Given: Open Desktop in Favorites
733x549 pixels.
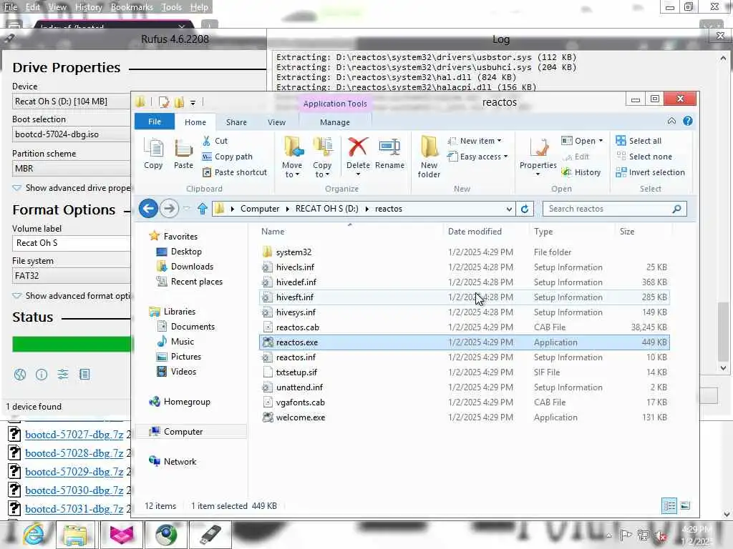Looking at the screenshot, I should point(179,252).
